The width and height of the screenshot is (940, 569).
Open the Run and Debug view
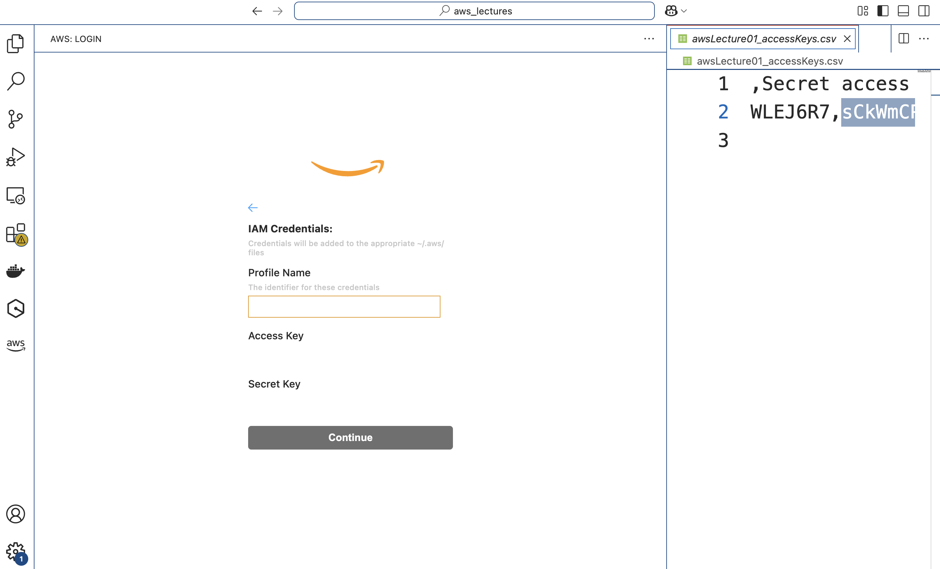click(16, 157)
